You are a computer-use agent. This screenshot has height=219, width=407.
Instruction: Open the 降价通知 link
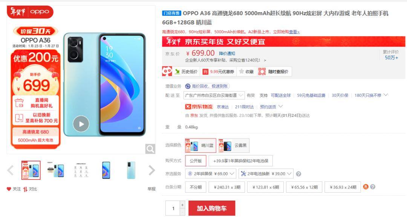[x=227, y=53]
